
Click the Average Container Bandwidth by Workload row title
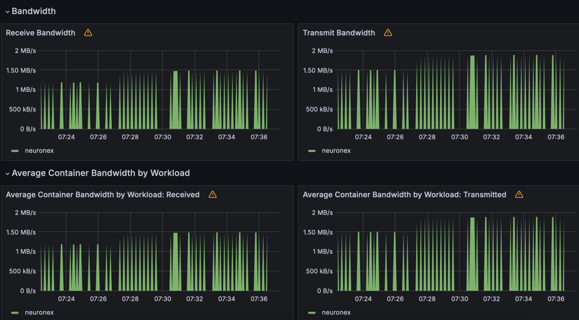[x=101, y=173]
